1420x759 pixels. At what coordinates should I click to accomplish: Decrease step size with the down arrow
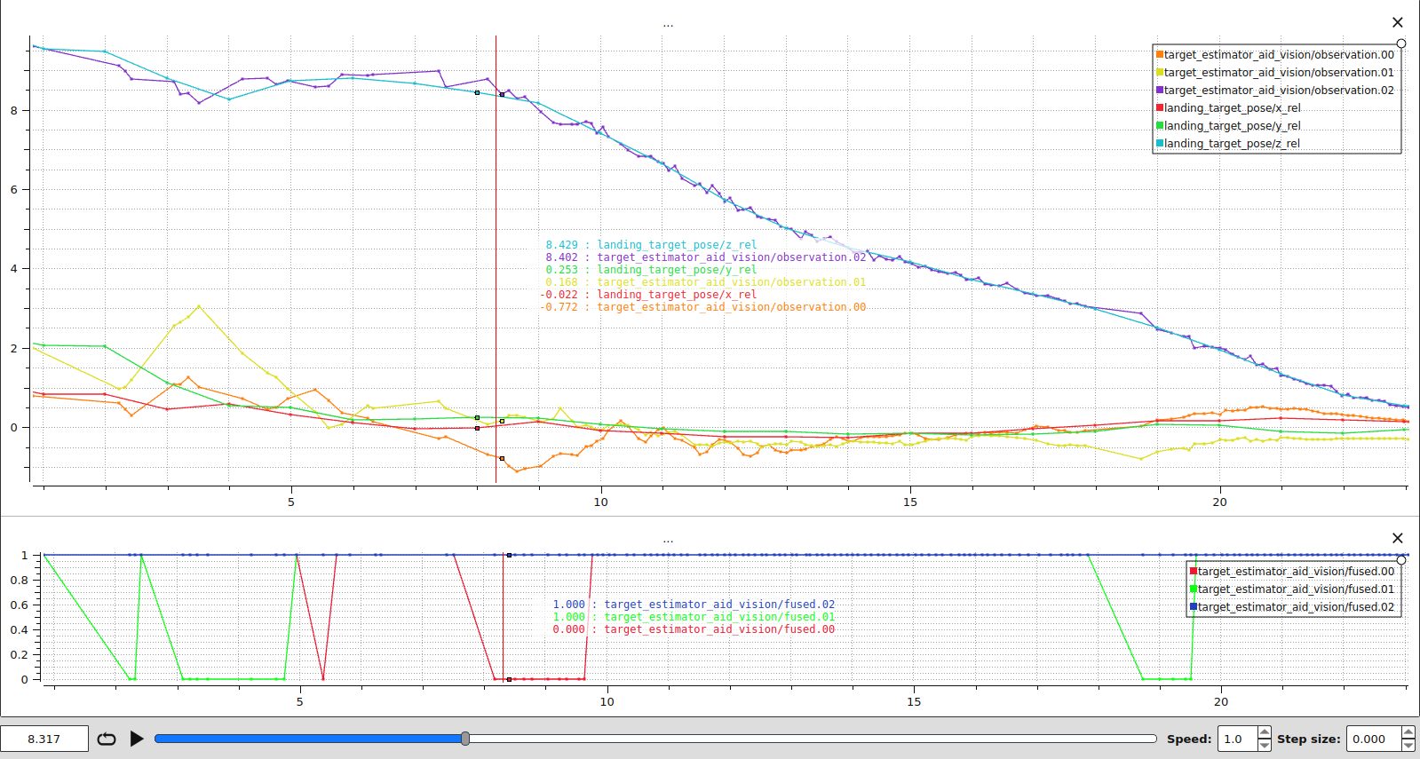(1408, 745)
